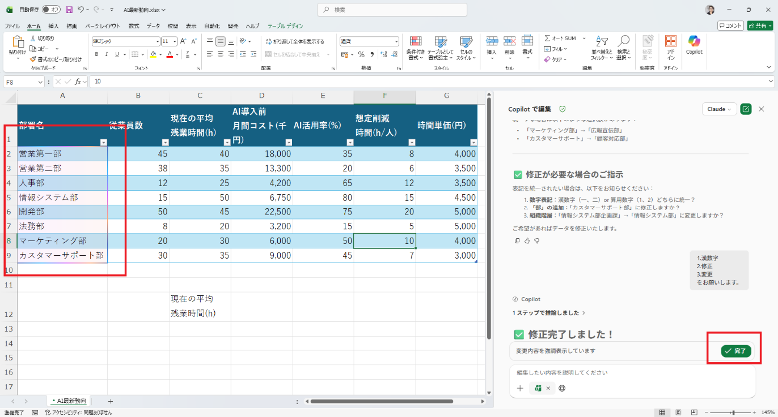Screen dimensions: 778x417
Task: Open the 挿入 ribbon tab
Action: (x=53, y=26)
